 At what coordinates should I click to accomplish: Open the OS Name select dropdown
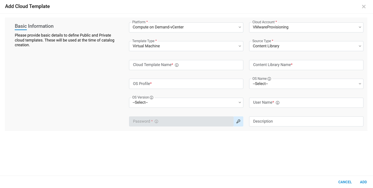pos(306,84)
